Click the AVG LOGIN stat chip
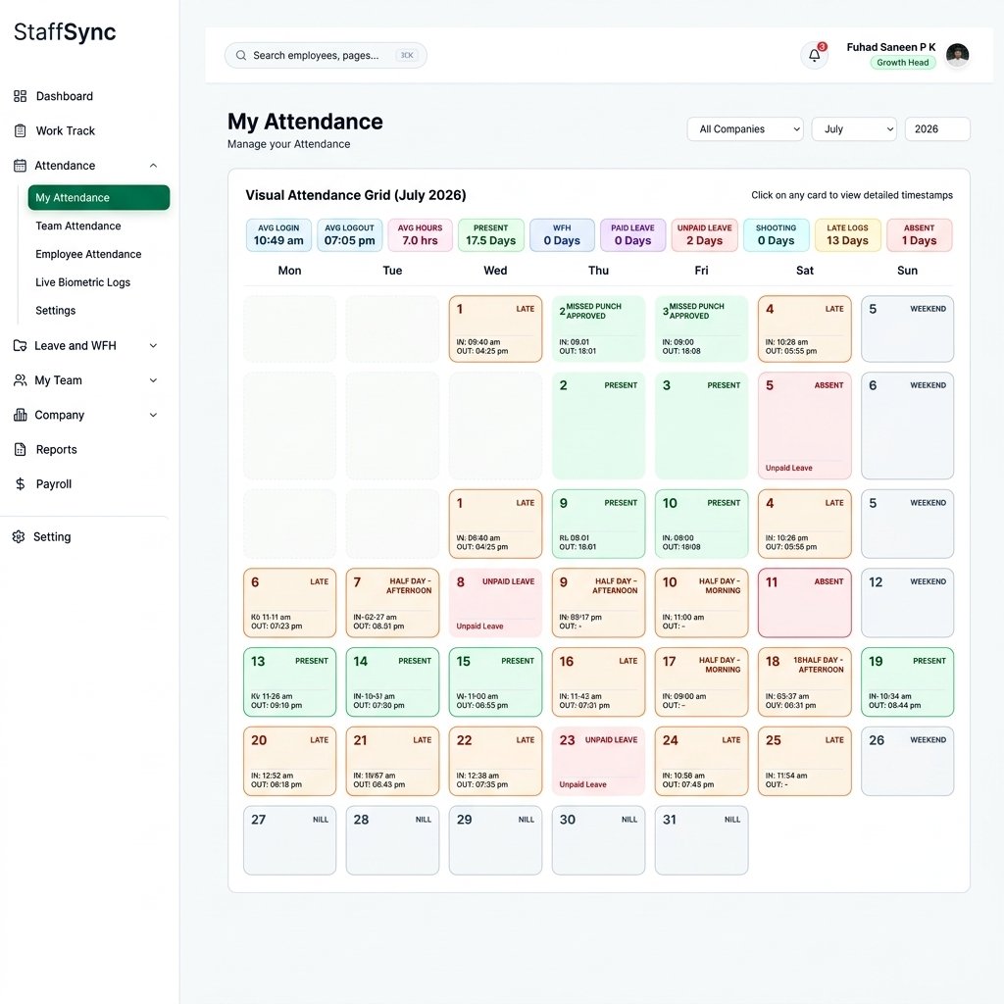Screen dimensions: 1004x1004 coord(278,235)
